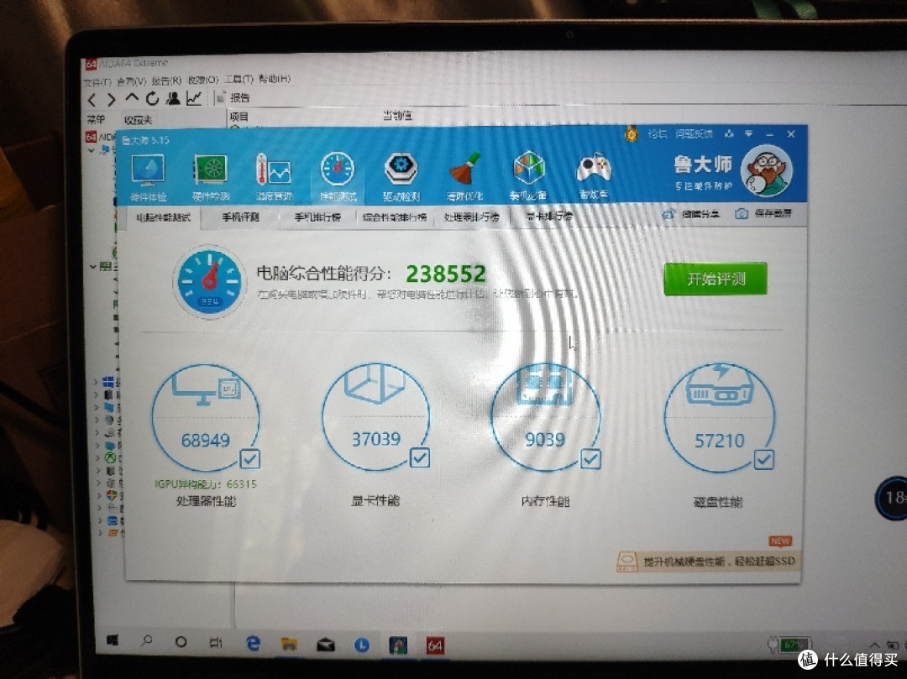Open the 装机必备 essential software section
907x679 pixels.
coord(528,175)
